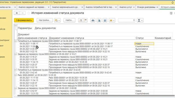Screen dimensions: 175x98
Task: Print the report with printer icon
Action: click(x=93, y=20)
